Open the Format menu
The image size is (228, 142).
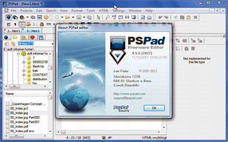(77, 11)
